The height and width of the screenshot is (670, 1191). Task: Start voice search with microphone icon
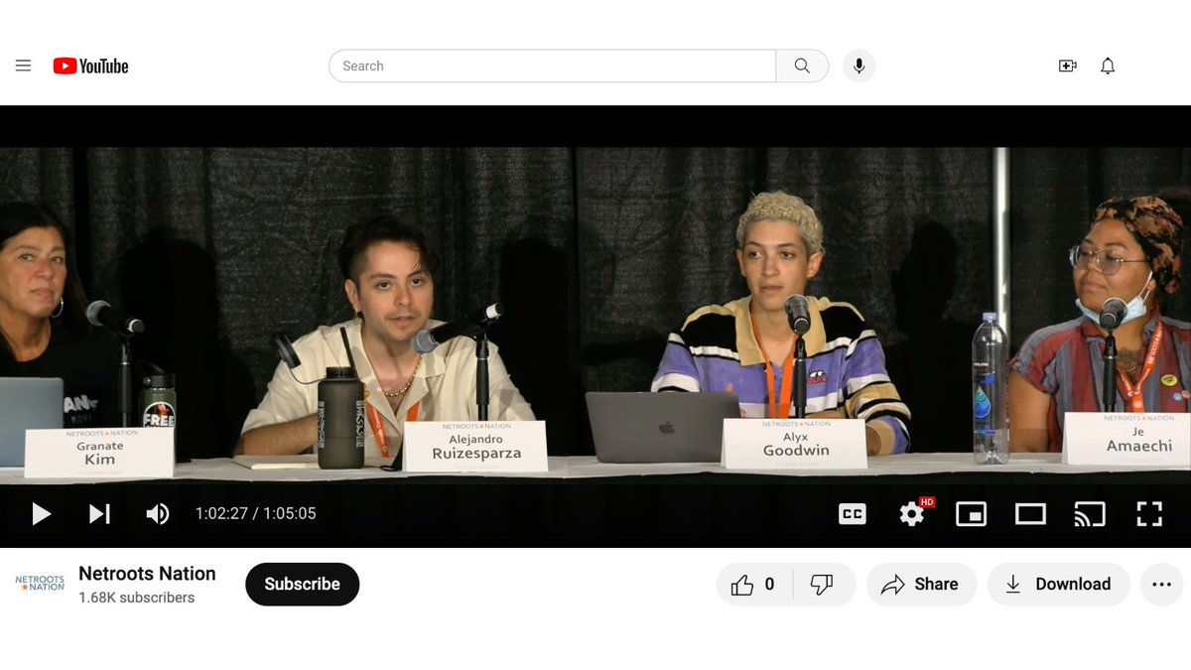(x=860, y=66)
